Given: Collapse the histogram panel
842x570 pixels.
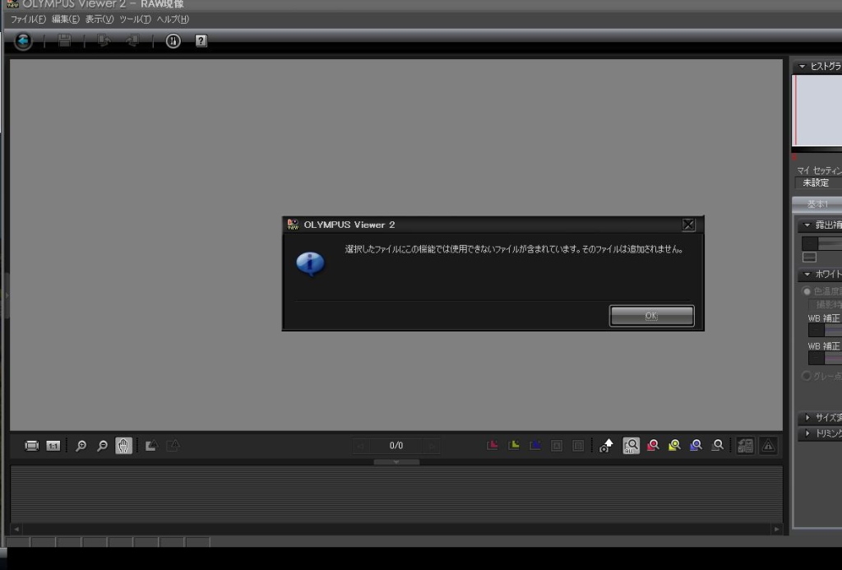Looking at the screenshot, I should coord(803,67).
